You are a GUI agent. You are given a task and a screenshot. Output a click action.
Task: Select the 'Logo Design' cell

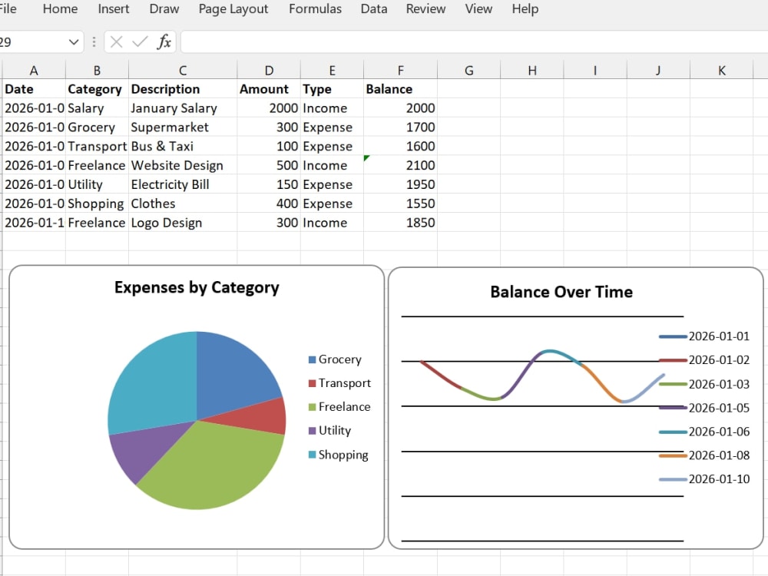coord(183,223)
